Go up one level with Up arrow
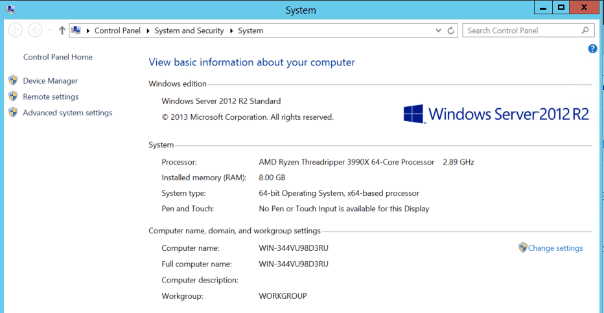The image size is (604, 313). [x=62, y=30]
